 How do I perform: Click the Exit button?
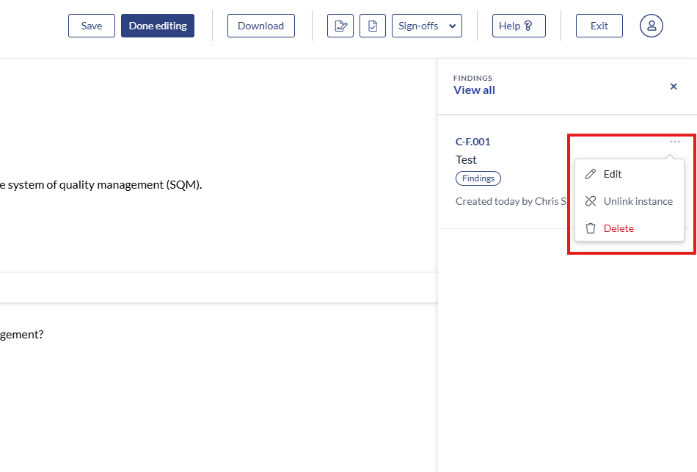coord(599,26)
